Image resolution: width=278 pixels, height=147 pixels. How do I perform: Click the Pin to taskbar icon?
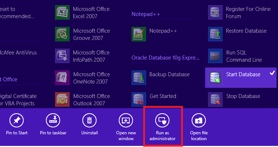point(53,120)
